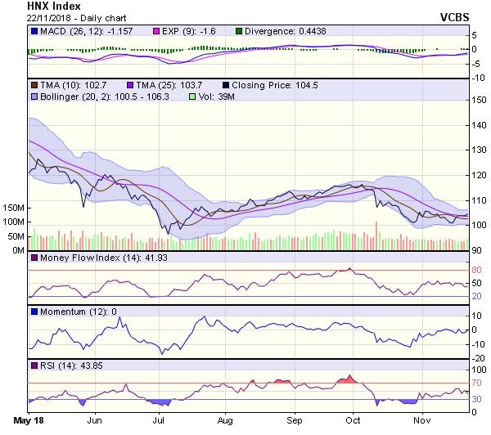The width and height of the screenshot is (491, 435).
Task: Click the blue MACD legend swatch
Action: click(32, 31)
